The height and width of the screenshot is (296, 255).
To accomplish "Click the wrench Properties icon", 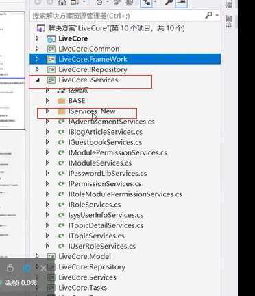I will pyautogui.click(x=169, y=3).
